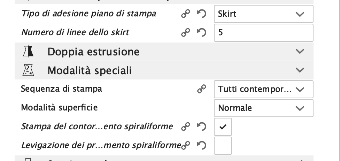Click link icon next to Tipo di adesione
This screenshot has width=340, height=161.
185,14
